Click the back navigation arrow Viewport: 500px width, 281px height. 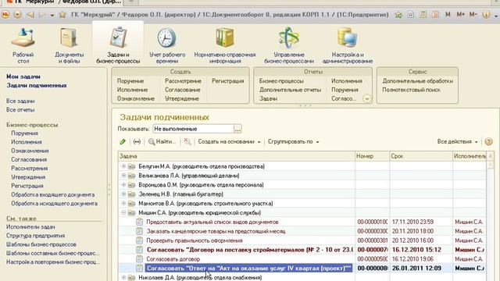click(30, 15)
